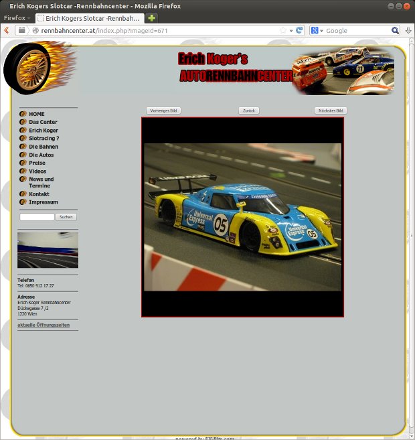The width and height of the screenshot is (415, 440).
Task: Go to the HOME page
Action: pos(36,114)
